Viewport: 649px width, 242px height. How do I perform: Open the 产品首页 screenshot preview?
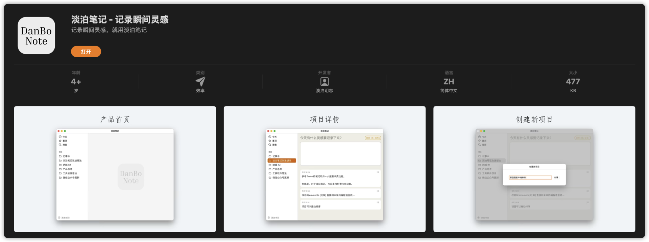[115, 169]
